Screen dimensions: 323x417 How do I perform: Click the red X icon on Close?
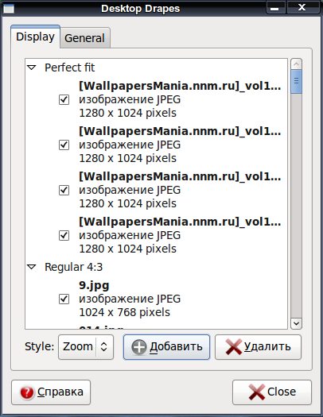(x=257, y=392)
